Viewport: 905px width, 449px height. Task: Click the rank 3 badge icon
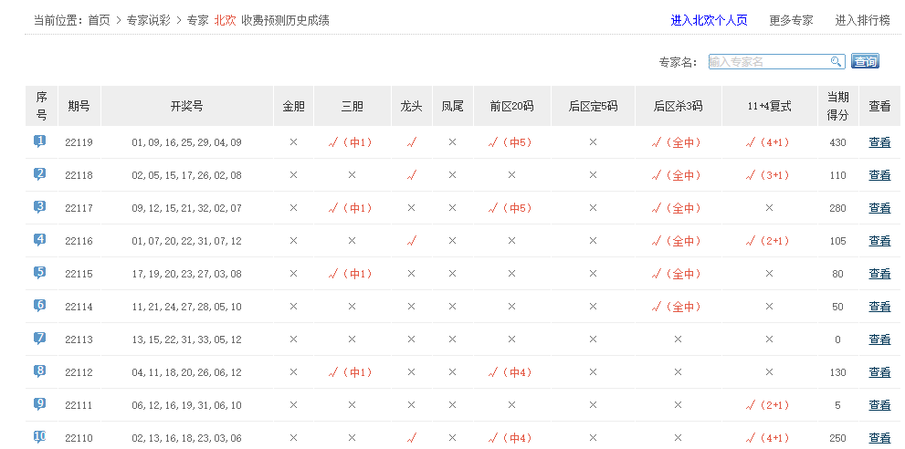point(40,207)
